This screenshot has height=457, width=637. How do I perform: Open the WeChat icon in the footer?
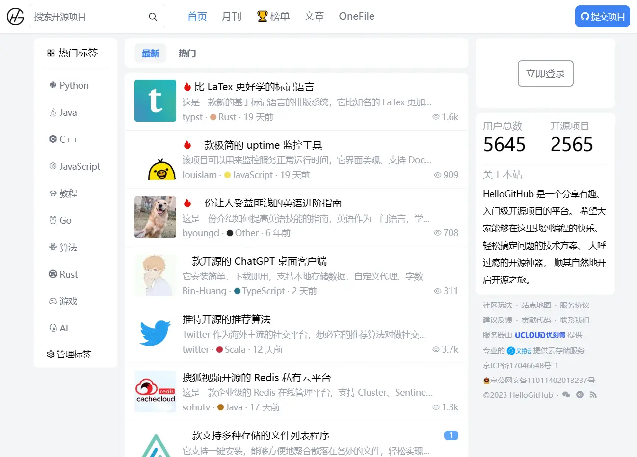[566, 395]
